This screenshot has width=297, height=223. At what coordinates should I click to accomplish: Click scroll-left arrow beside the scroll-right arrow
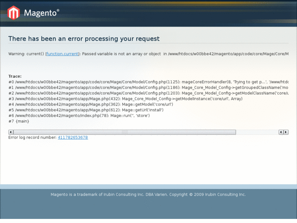281,132
